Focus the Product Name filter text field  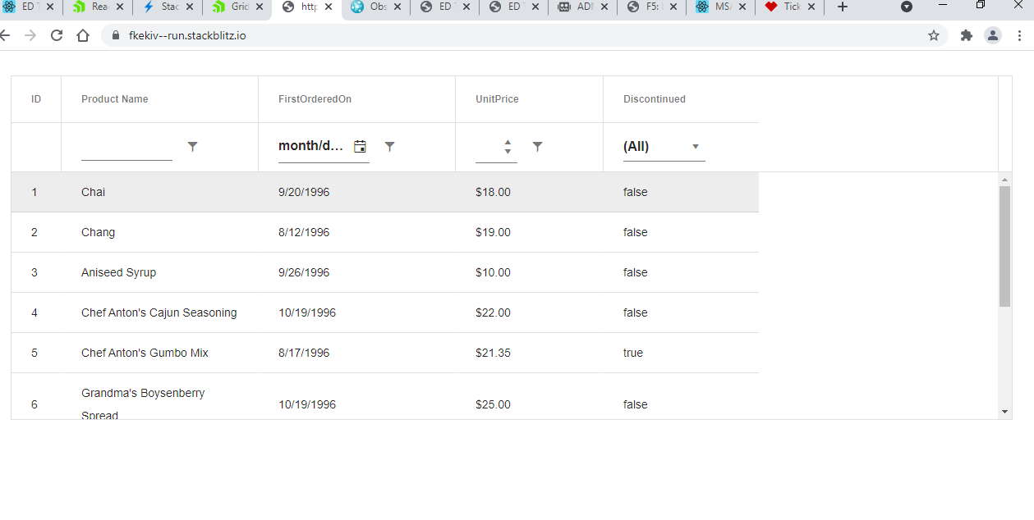coord(126,147)
